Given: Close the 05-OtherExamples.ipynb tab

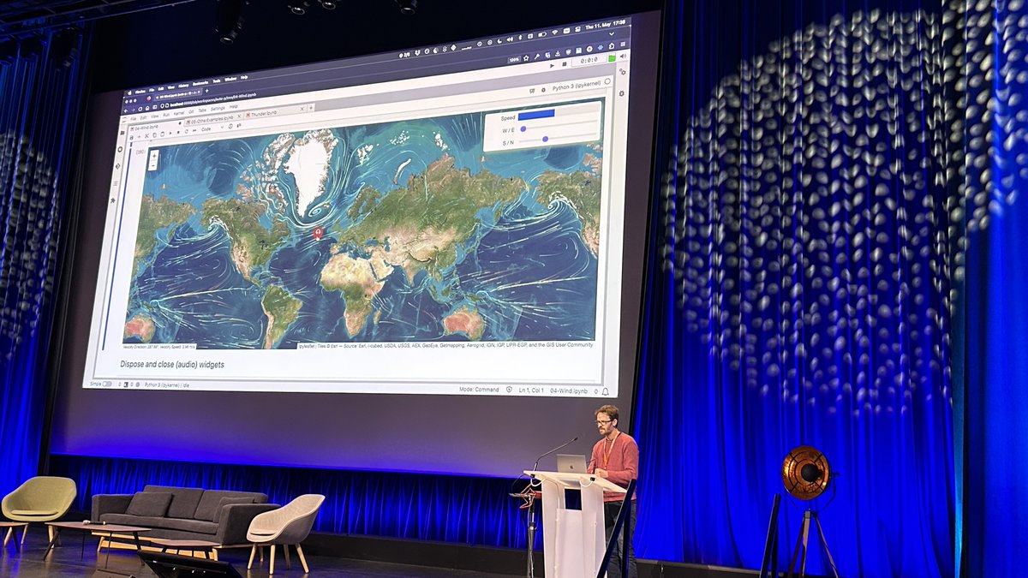Looking at the screenshot, I should [x=239, y=116].
